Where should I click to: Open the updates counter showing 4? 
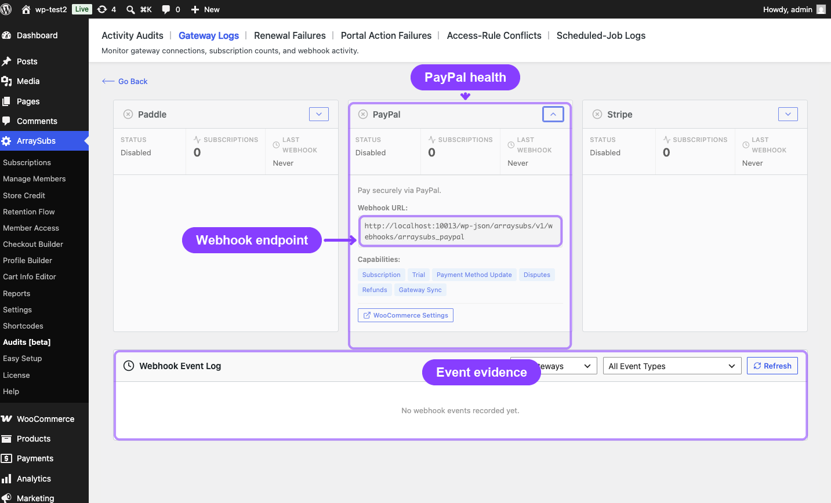[x=107, y=9]
